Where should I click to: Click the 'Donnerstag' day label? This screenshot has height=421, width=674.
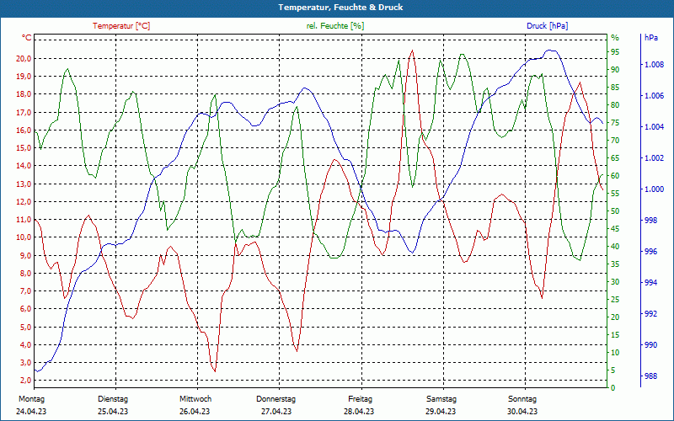276,399
